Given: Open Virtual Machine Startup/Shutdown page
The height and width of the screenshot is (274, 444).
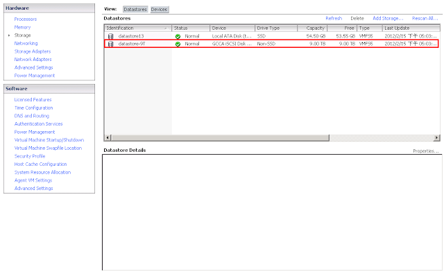Looking at the screenshot, I should [49, 140].
